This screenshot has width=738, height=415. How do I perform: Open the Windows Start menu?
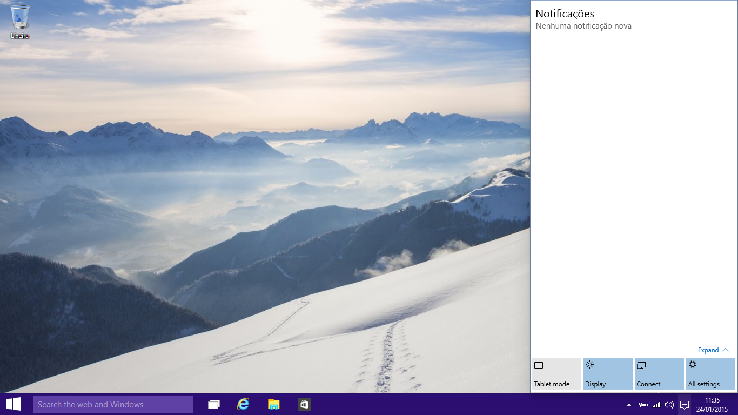[14, 404]
